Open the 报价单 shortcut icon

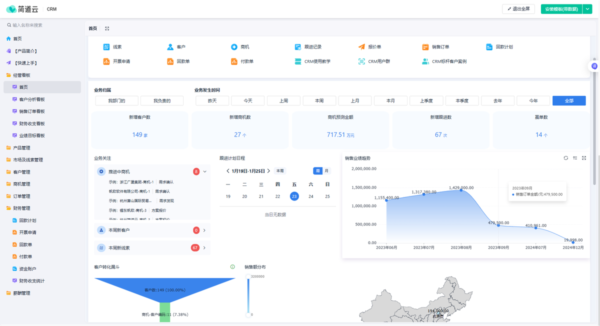point(362,47)
